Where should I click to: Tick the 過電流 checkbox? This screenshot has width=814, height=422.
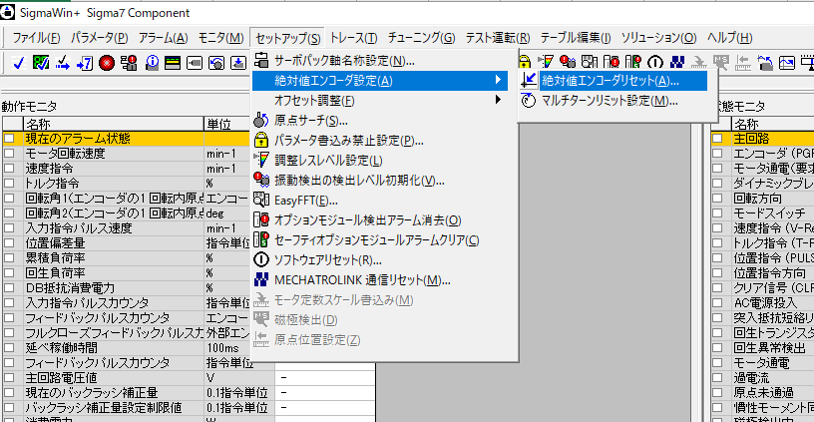click(717, 378)
